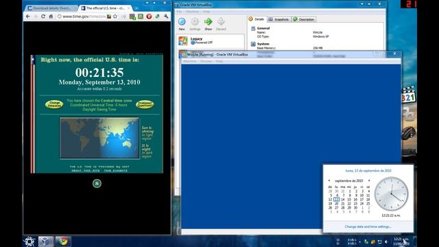
Task: Click the septiembre de 2010 month header
Action: 349,180
